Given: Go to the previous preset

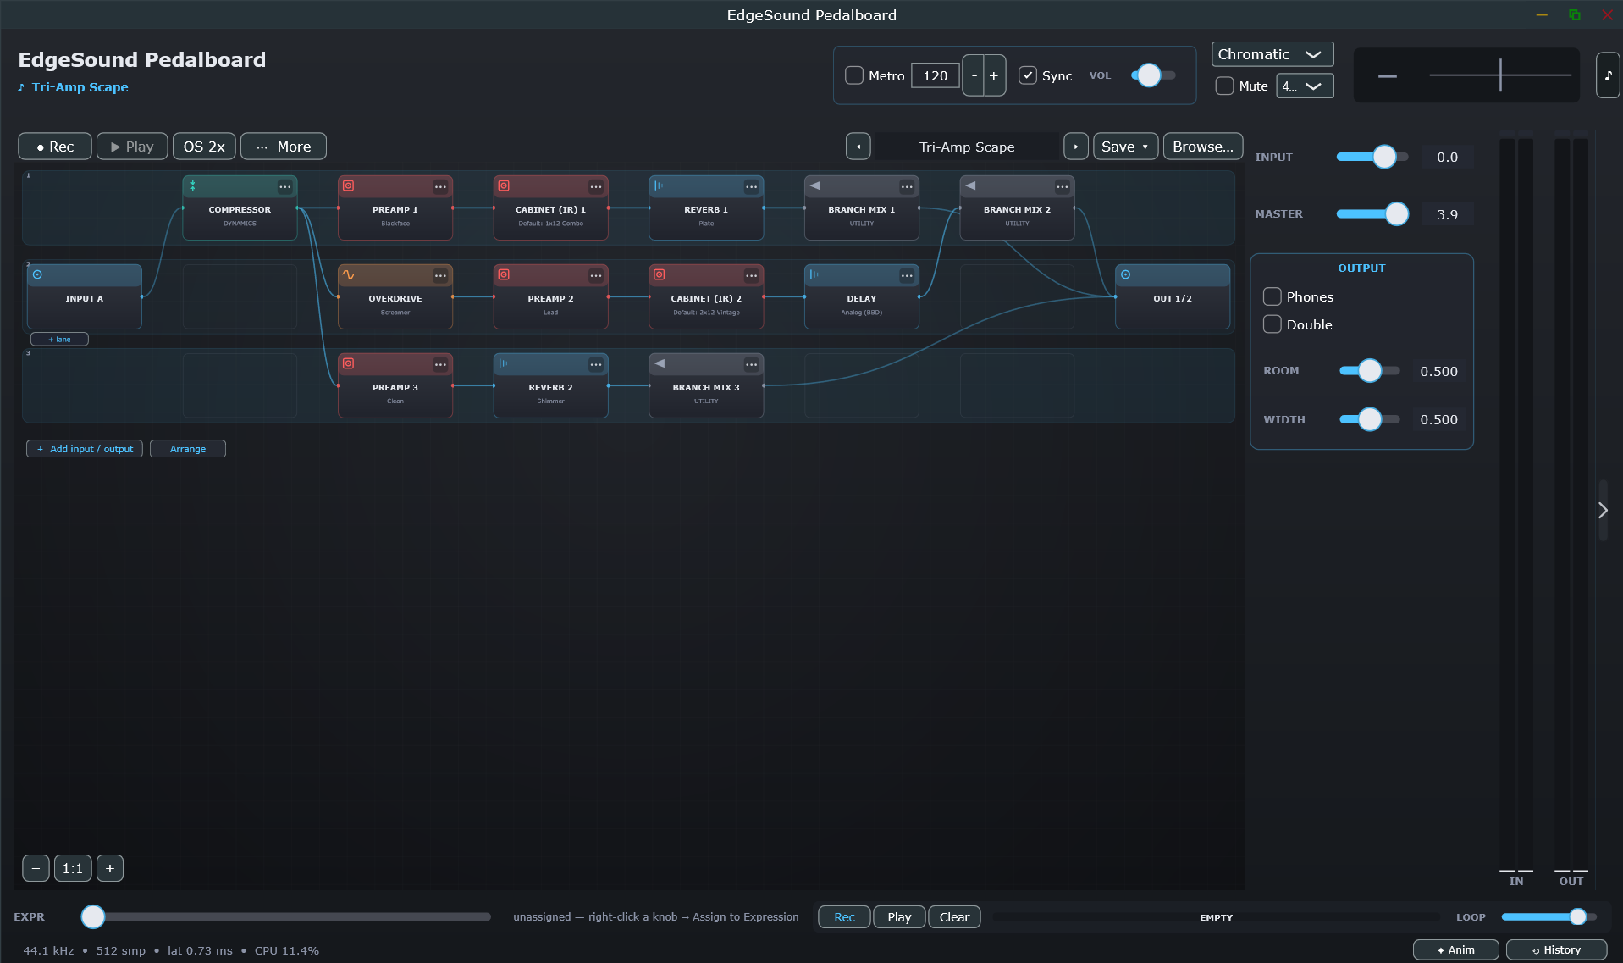Looking at the screenshot, I should 858,147.
